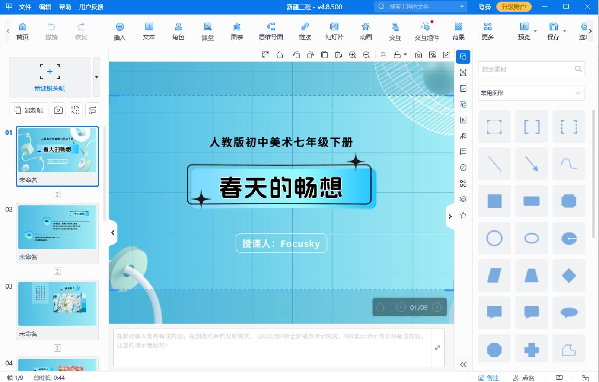Open the Animation (动画) editor
599x382 pixels.
[x=366, y=31]
